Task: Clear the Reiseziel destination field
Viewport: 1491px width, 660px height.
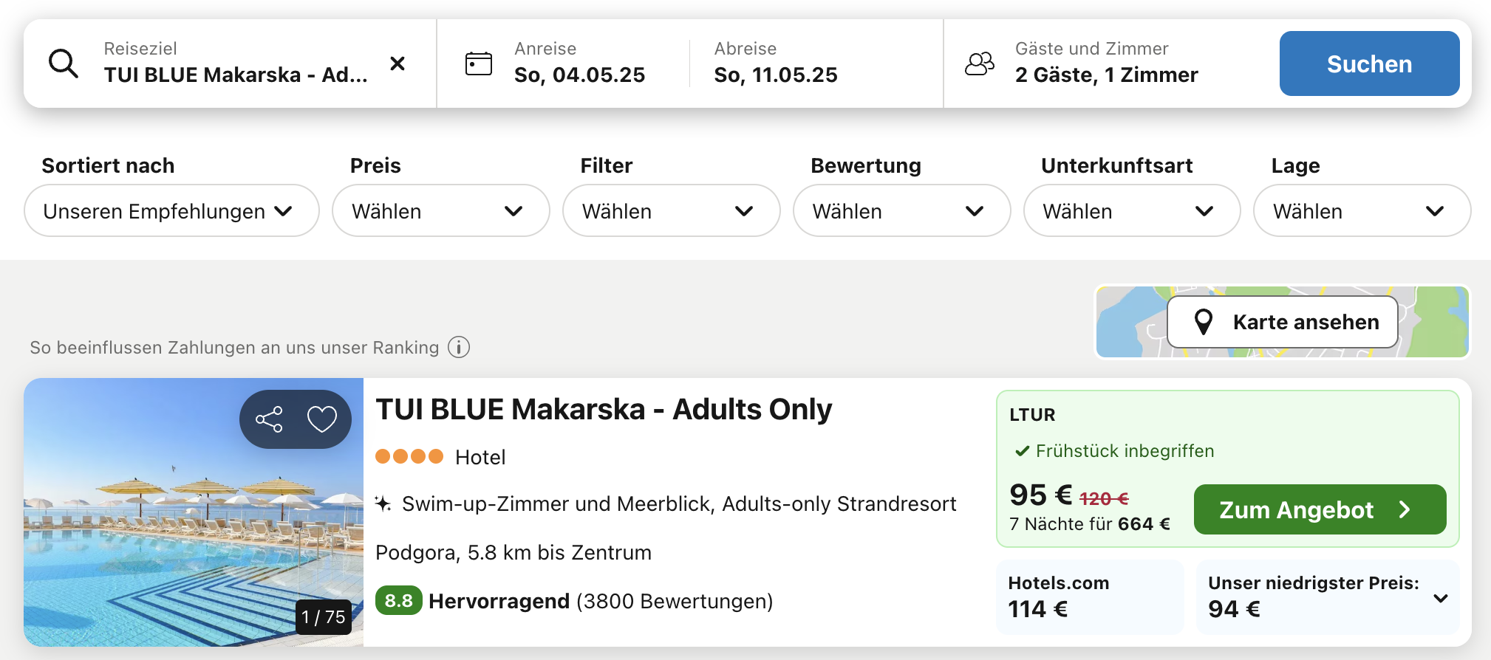Action: click(x=398, y=63)
